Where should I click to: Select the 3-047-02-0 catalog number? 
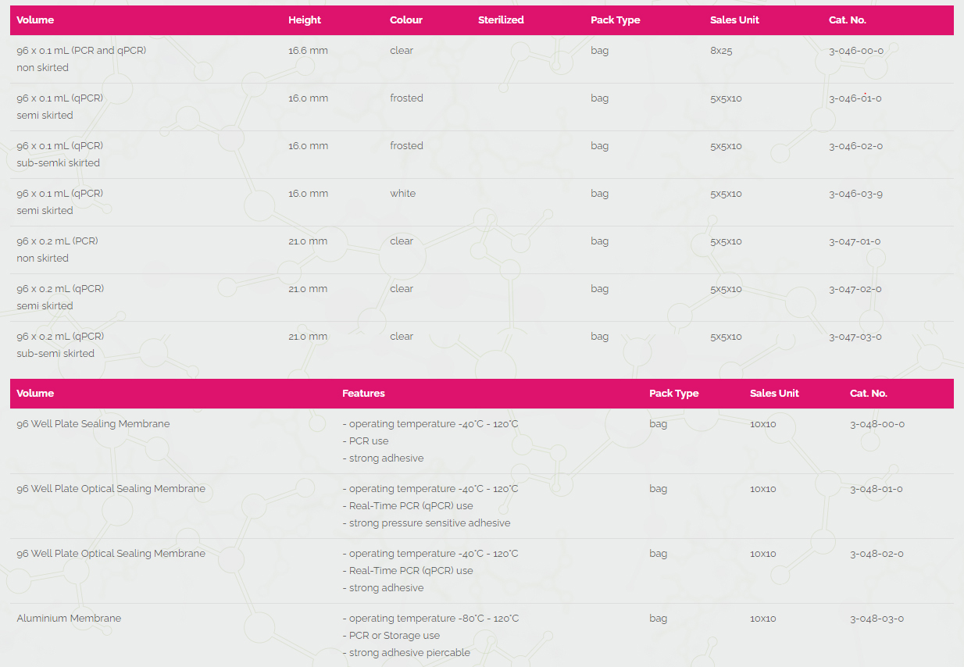[855, 289]
